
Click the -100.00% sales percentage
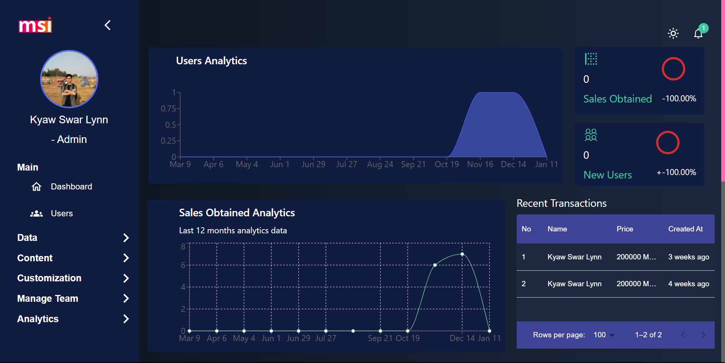pos(679,98)
